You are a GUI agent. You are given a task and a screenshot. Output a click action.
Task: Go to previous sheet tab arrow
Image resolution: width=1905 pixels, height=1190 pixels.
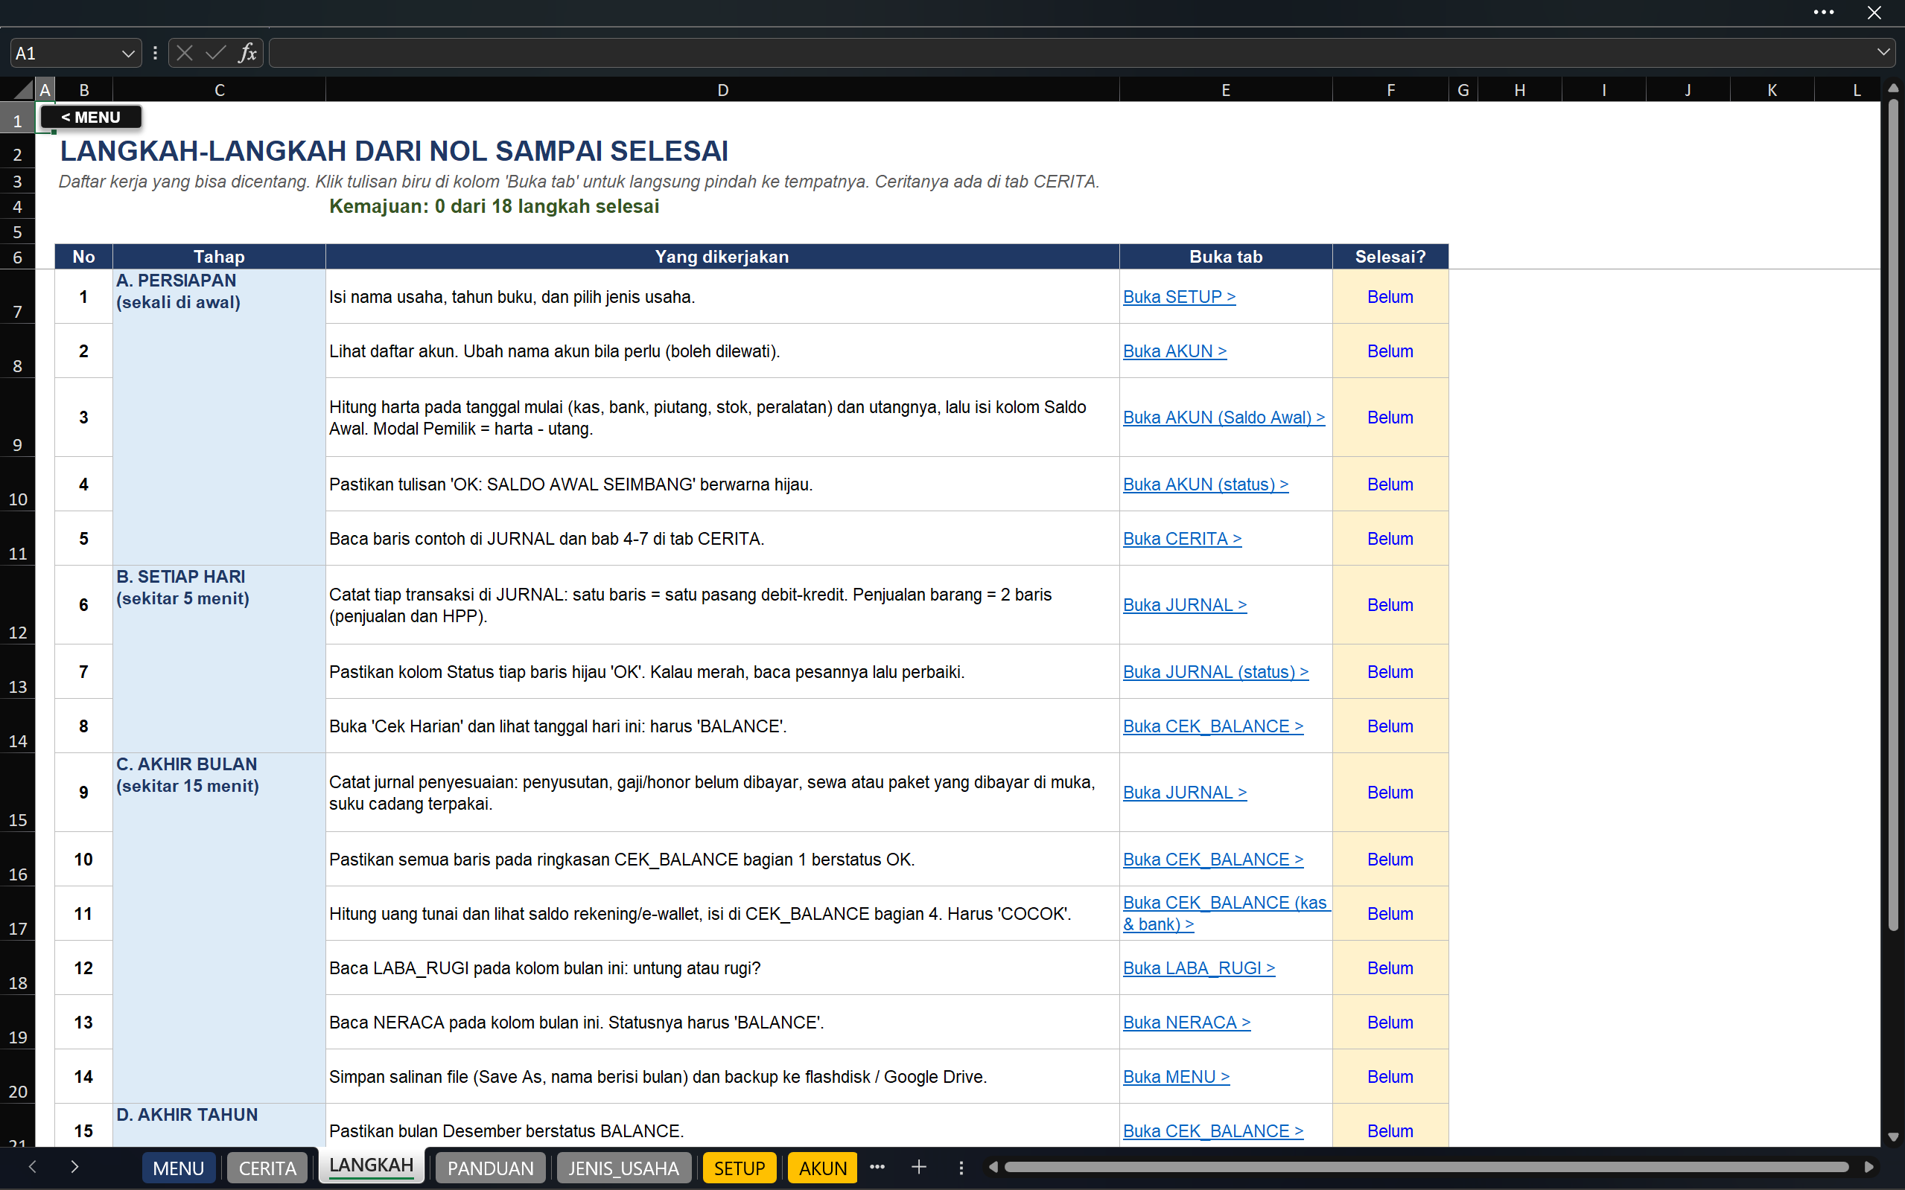tap(32, 1166)
